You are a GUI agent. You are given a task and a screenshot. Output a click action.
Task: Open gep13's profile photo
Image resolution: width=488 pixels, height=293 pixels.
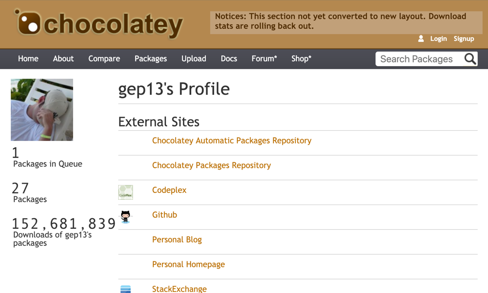click(42, 110)
